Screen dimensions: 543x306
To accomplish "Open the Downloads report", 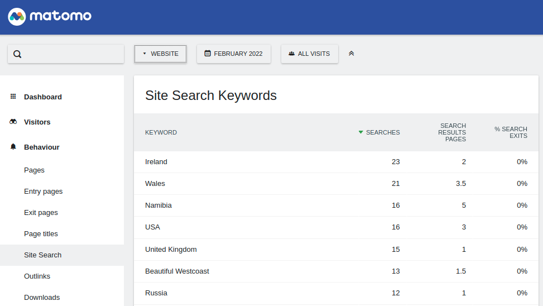I will click(42, 297).
